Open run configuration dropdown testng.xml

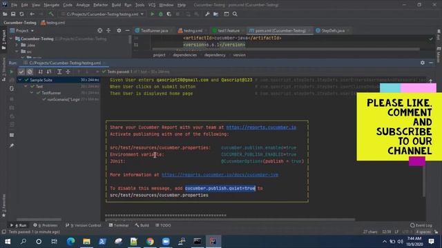(102, 14)
